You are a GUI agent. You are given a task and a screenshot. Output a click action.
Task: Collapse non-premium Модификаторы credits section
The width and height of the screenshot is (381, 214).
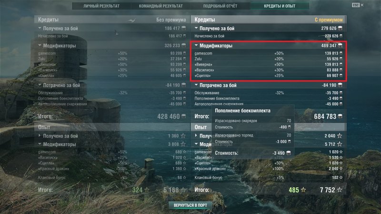point(40,45)
